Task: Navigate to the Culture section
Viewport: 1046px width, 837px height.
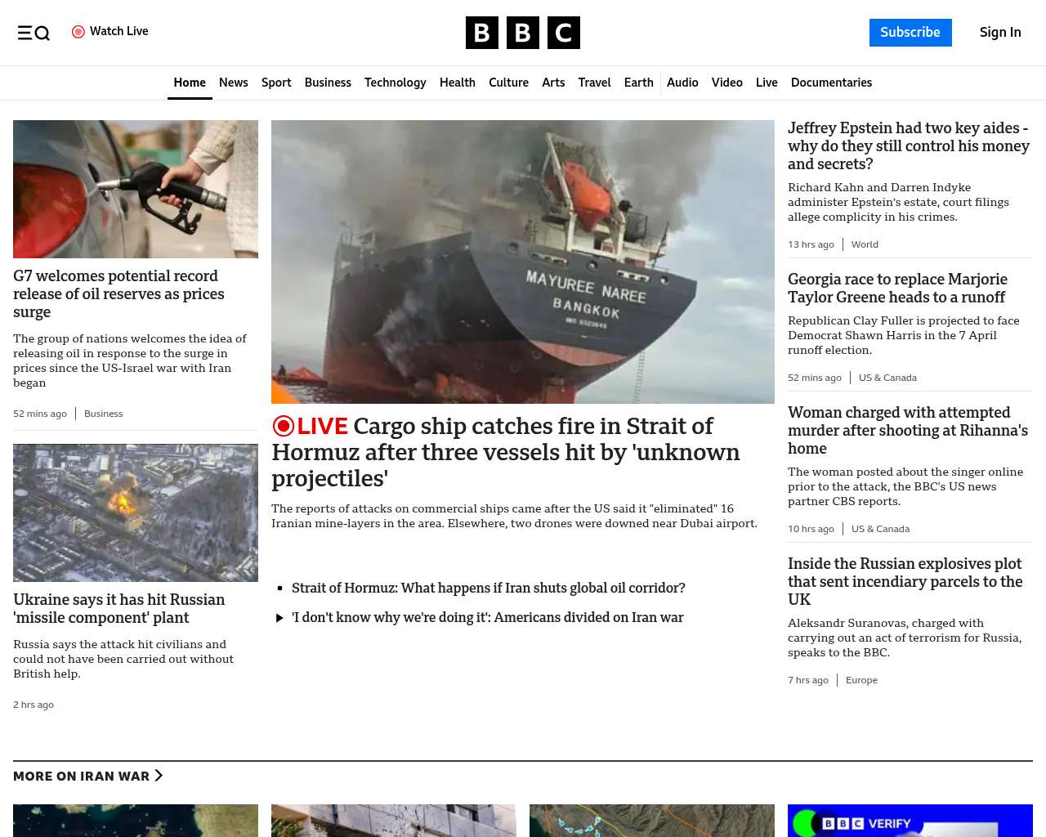Action: (x=508, y=83)
